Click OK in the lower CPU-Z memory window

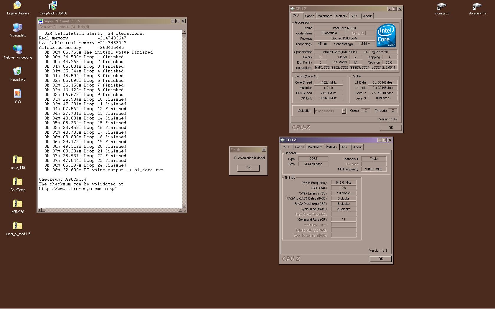(x=381, y=259)
